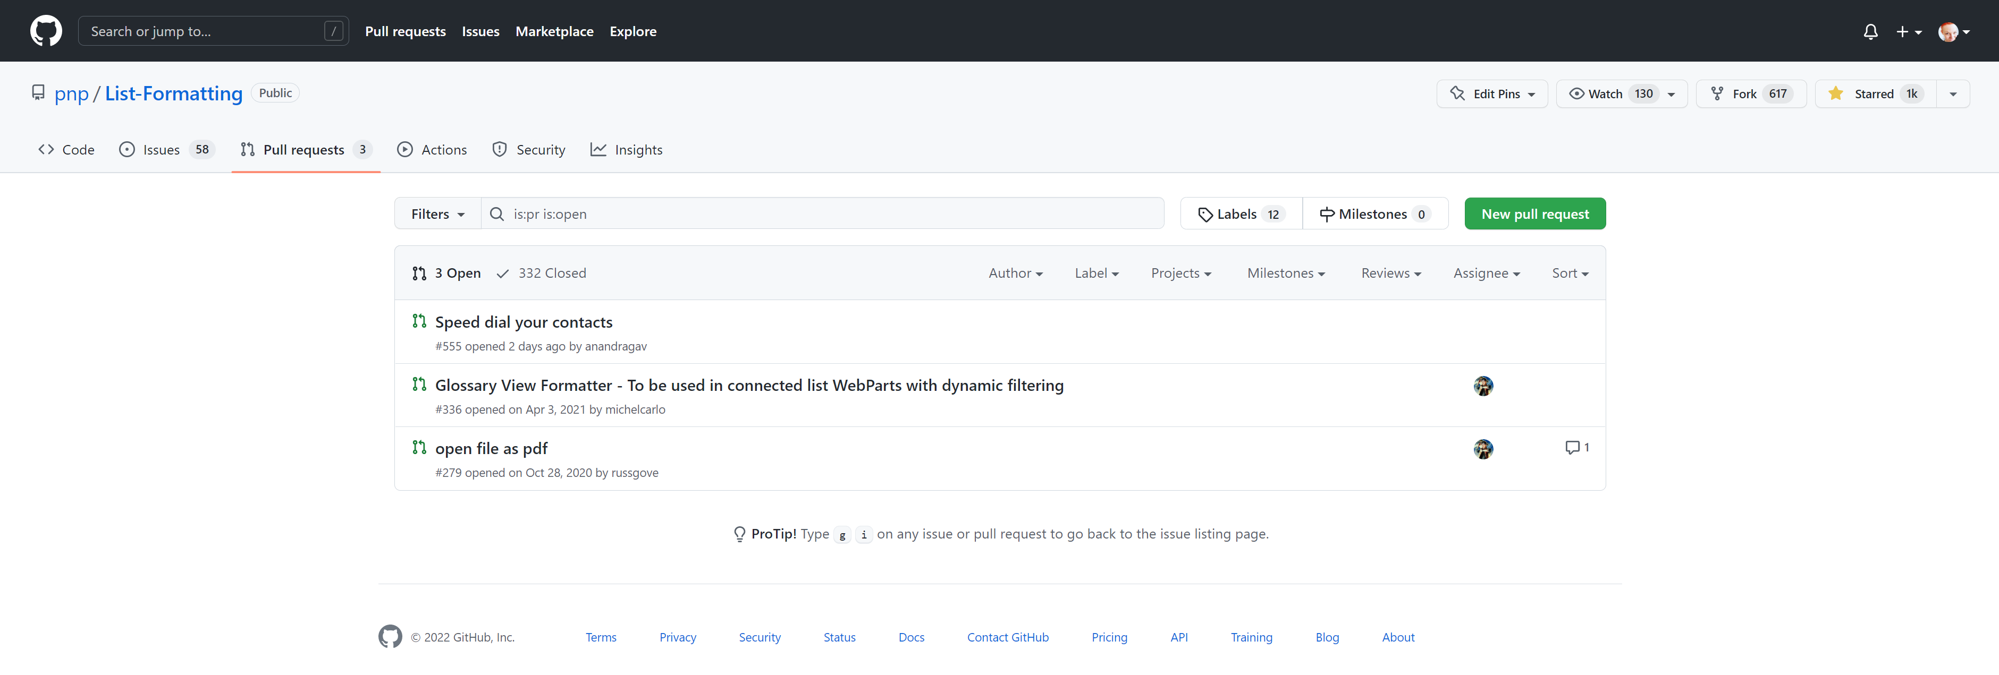The image size is (1999, 675).
Task: Open the Author filter dropdown
Action: click(x=1015, y=274)
